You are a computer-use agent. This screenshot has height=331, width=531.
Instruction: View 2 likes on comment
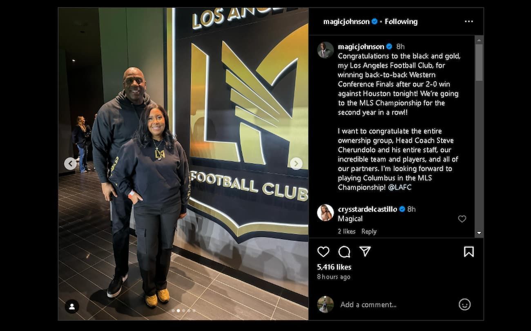(x=347, y=231)
